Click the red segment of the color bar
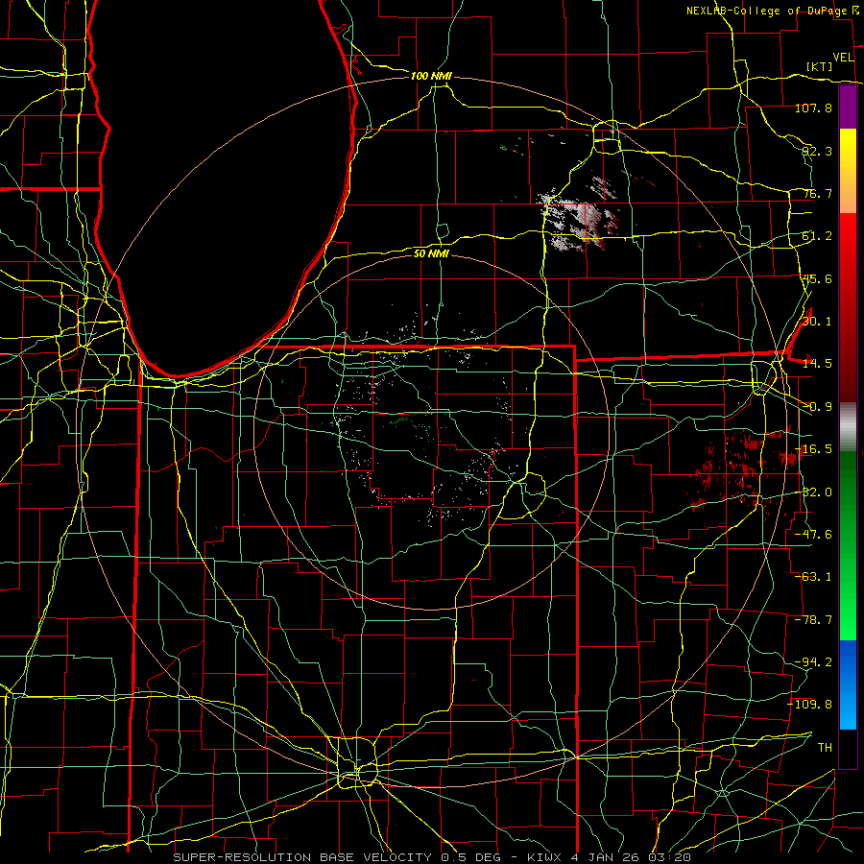Screen dimensions: 864x864 848,307
